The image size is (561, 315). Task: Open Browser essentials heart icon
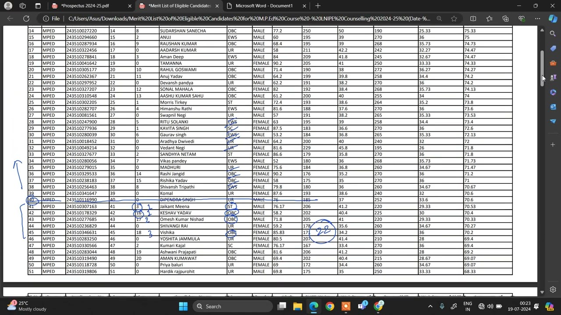point(522,19)
